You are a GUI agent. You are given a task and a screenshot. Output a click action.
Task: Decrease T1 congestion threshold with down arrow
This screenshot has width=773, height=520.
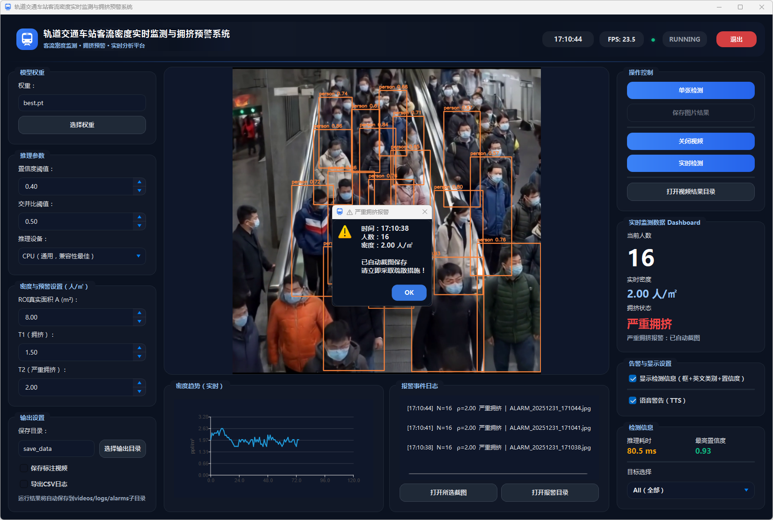(139, 356)
